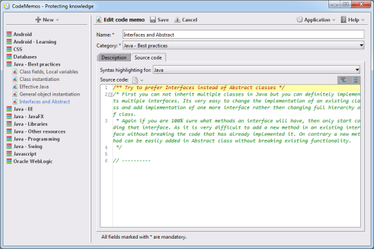Select the Javascript category

(x=25, y=154)
